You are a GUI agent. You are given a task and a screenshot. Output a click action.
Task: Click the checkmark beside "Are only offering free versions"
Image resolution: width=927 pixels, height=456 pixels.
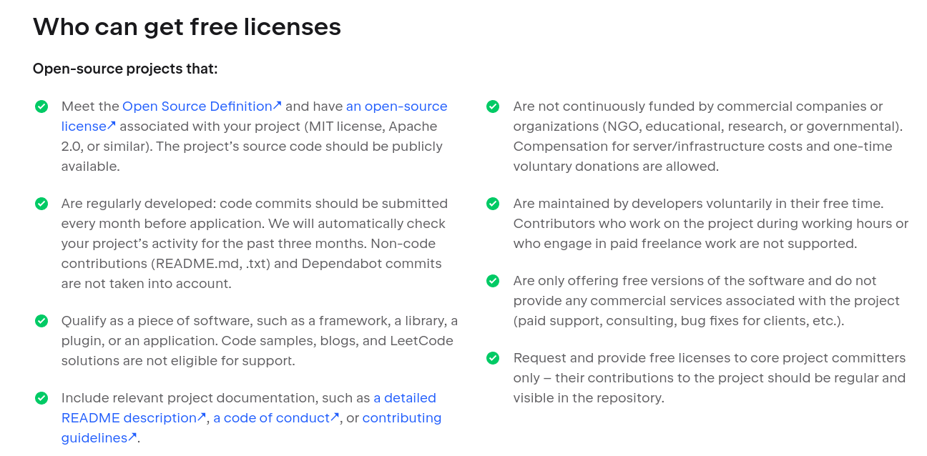click(493, 281)
